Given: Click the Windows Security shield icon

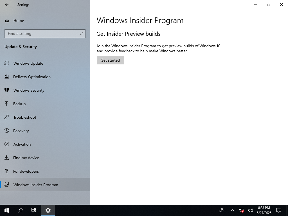Looking at the screenshot, I should [7, 90].
